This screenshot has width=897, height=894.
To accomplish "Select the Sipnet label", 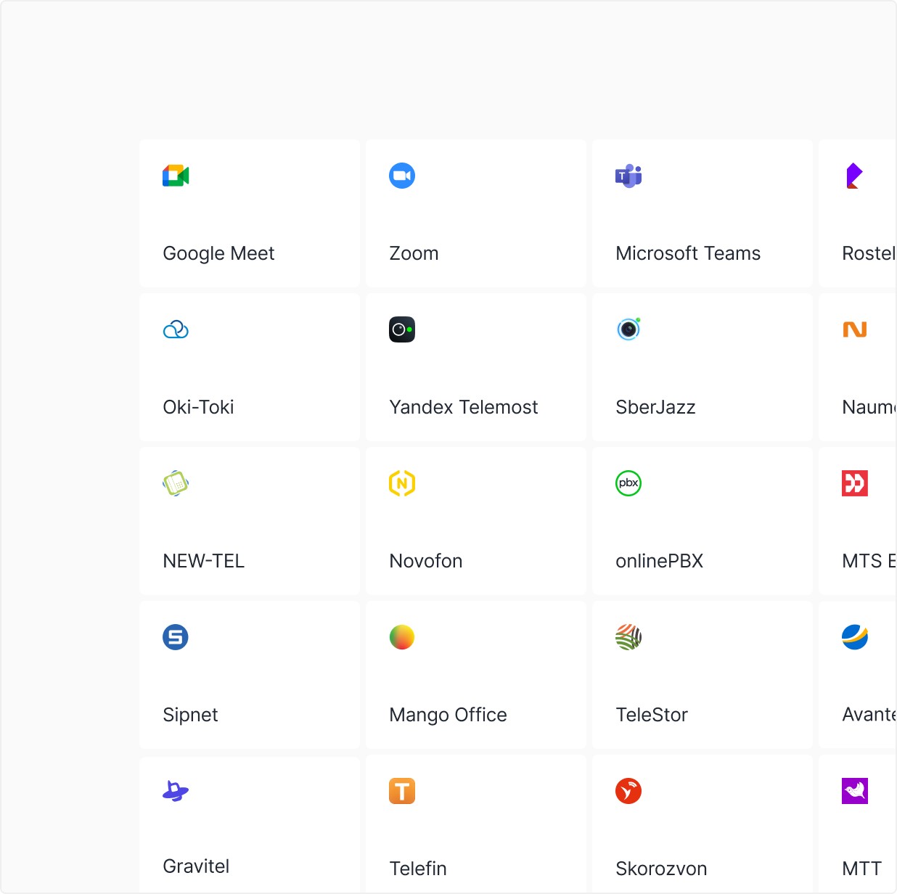I will (190, 715).
